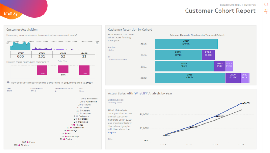The image size is (270, 153).
Task: Adjust the 26% what-if slider value
Action: (110, 139)
